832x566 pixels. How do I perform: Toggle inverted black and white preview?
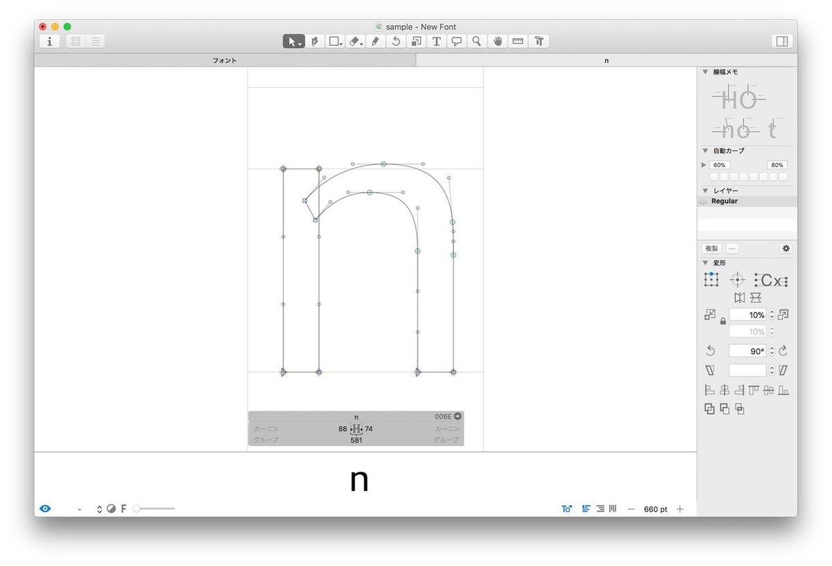(x=111, y=508)
